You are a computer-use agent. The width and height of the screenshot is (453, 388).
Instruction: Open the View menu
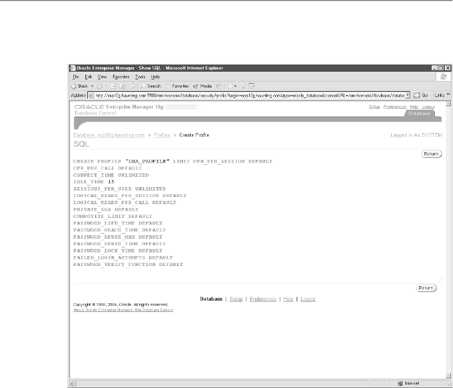point(102,77)
